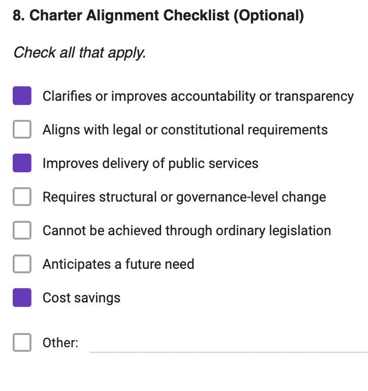368x391 pixels.
Task: Click the 'Clarifies or improves accountability or transparency' label
Action: tap(198, 96)
